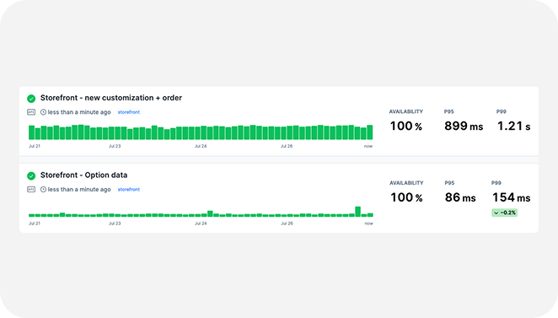Click the green passing status icon for Option data
558x318 pixels.
click(31, 175)
